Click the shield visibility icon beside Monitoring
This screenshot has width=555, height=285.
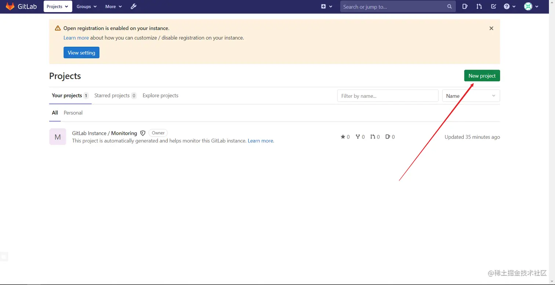click(143, 133)
